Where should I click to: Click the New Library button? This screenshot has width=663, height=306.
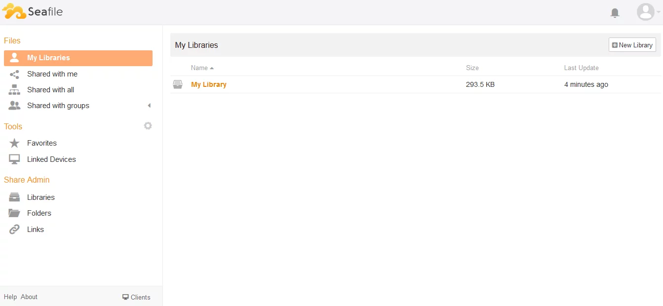[x=632, y=45]
